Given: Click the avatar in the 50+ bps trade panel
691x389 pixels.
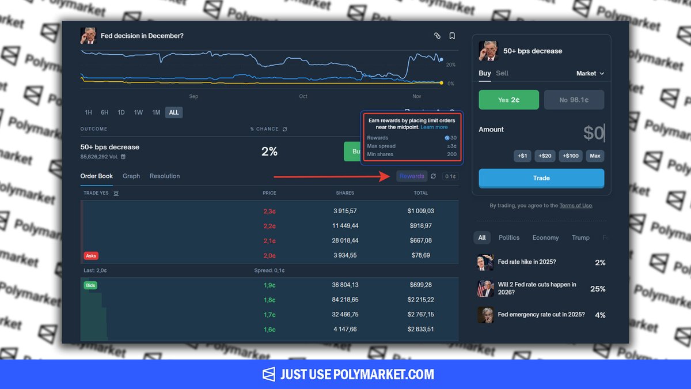Looking at the screenshot, I should click(488, 51).
